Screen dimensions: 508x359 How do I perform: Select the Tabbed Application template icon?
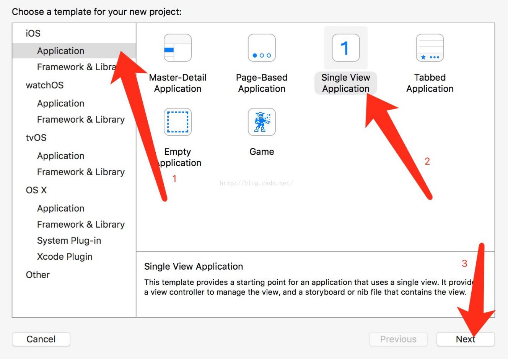pyautogui.click(x=429, y=48)
